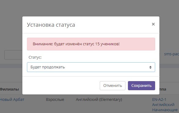Viewport: 179px width, 113px height.
Task: Click the Статус: field label
Action: click(35, 57)
